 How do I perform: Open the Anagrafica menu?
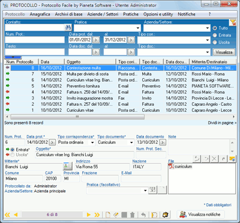(40, 14)
